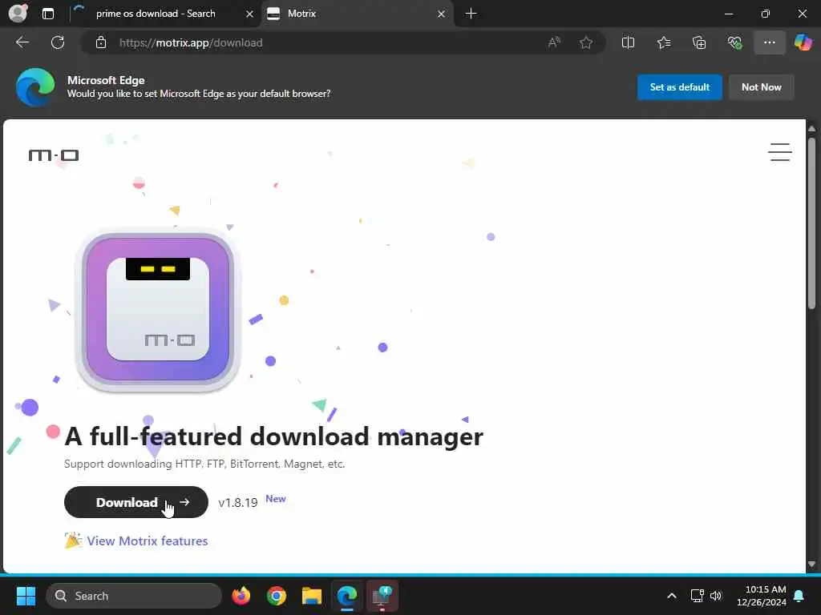821x615 pixels.
Task: Open the Edge profile avatar
Action: pyautogui.click(x=18, y=14)
